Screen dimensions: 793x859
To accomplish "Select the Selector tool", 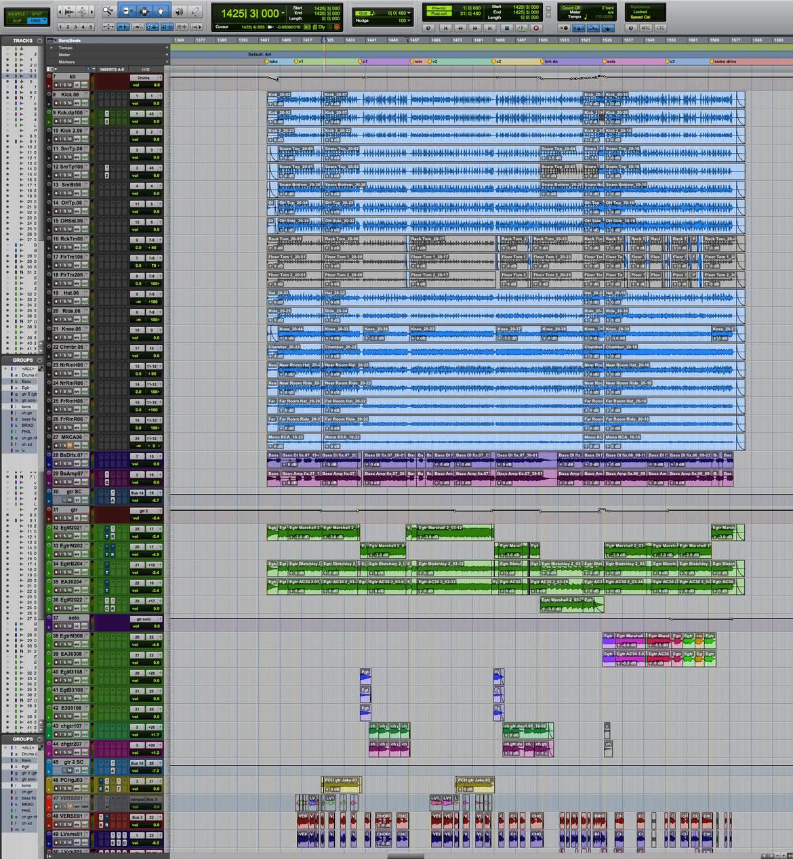I will [144, 12].
